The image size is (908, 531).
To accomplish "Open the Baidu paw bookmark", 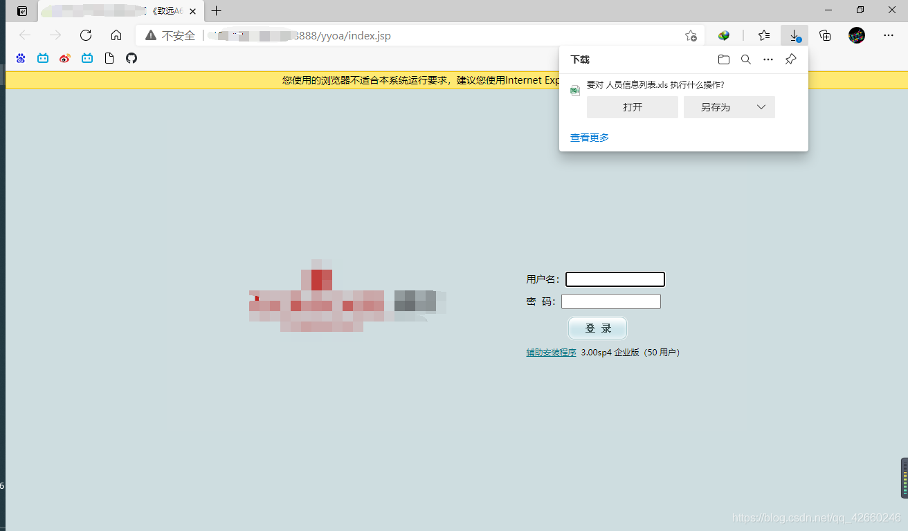I will 21,59.
